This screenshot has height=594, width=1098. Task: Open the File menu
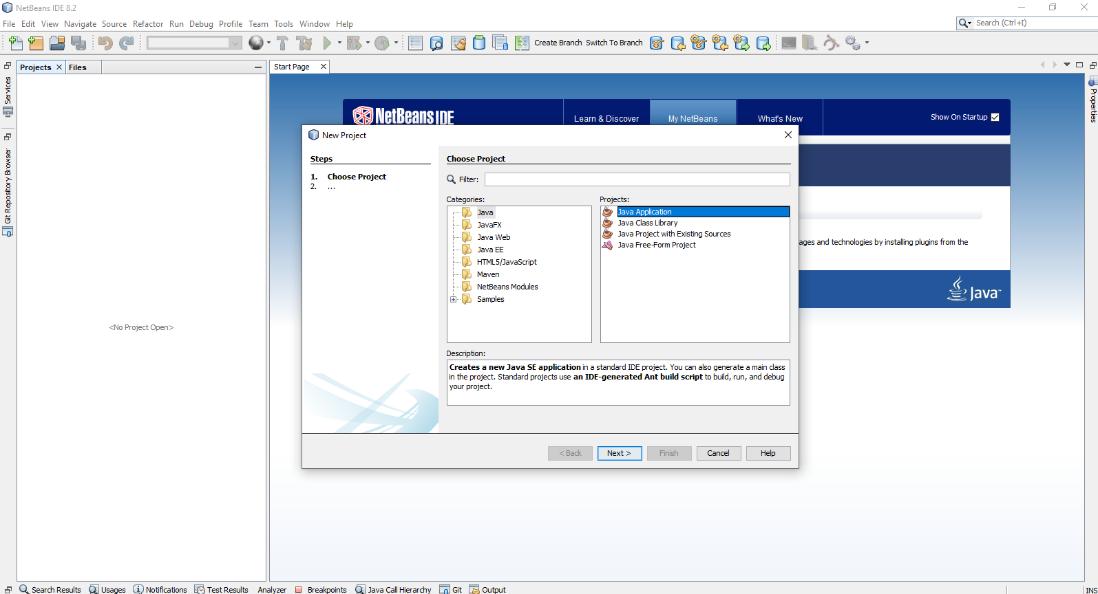(x=9, y=23)
